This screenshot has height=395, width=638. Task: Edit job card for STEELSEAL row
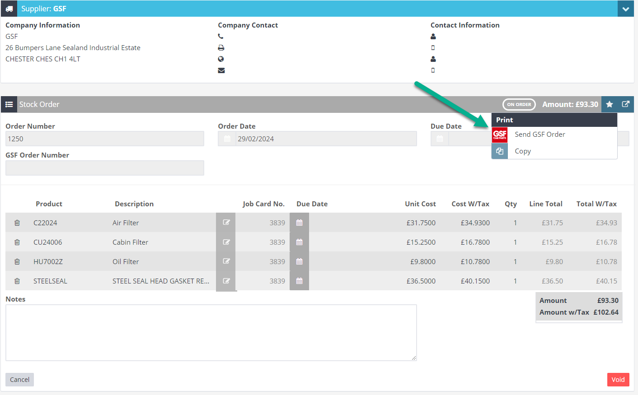tap(226, 281)
